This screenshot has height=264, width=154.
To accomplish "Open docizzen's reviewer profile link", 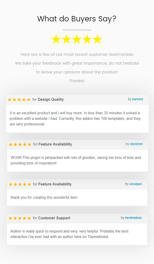I will coord(136,144).
